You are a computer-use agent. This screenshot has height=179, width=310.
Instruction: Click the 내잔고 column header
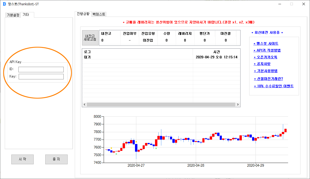point(110,34)
